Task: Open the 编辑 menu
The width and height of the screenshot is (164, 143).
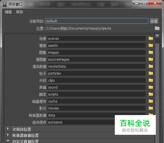Action: pyautogui.click(x=8, y=12)
